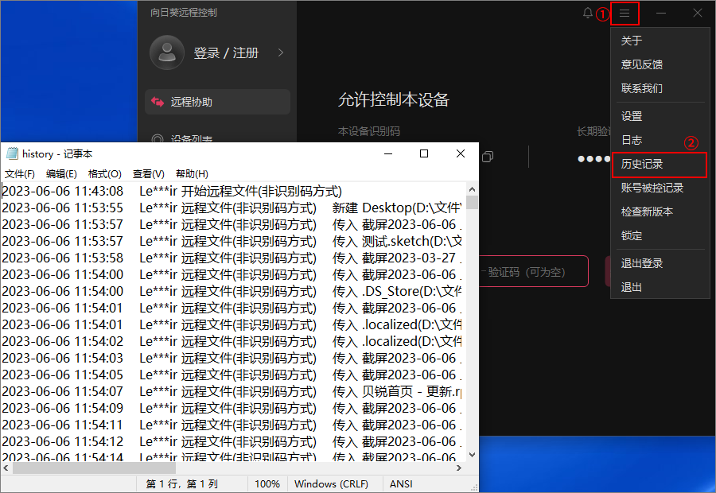Click the 设备列表 sidebar icon
The image size is (716, 493).
click(157, 139)
